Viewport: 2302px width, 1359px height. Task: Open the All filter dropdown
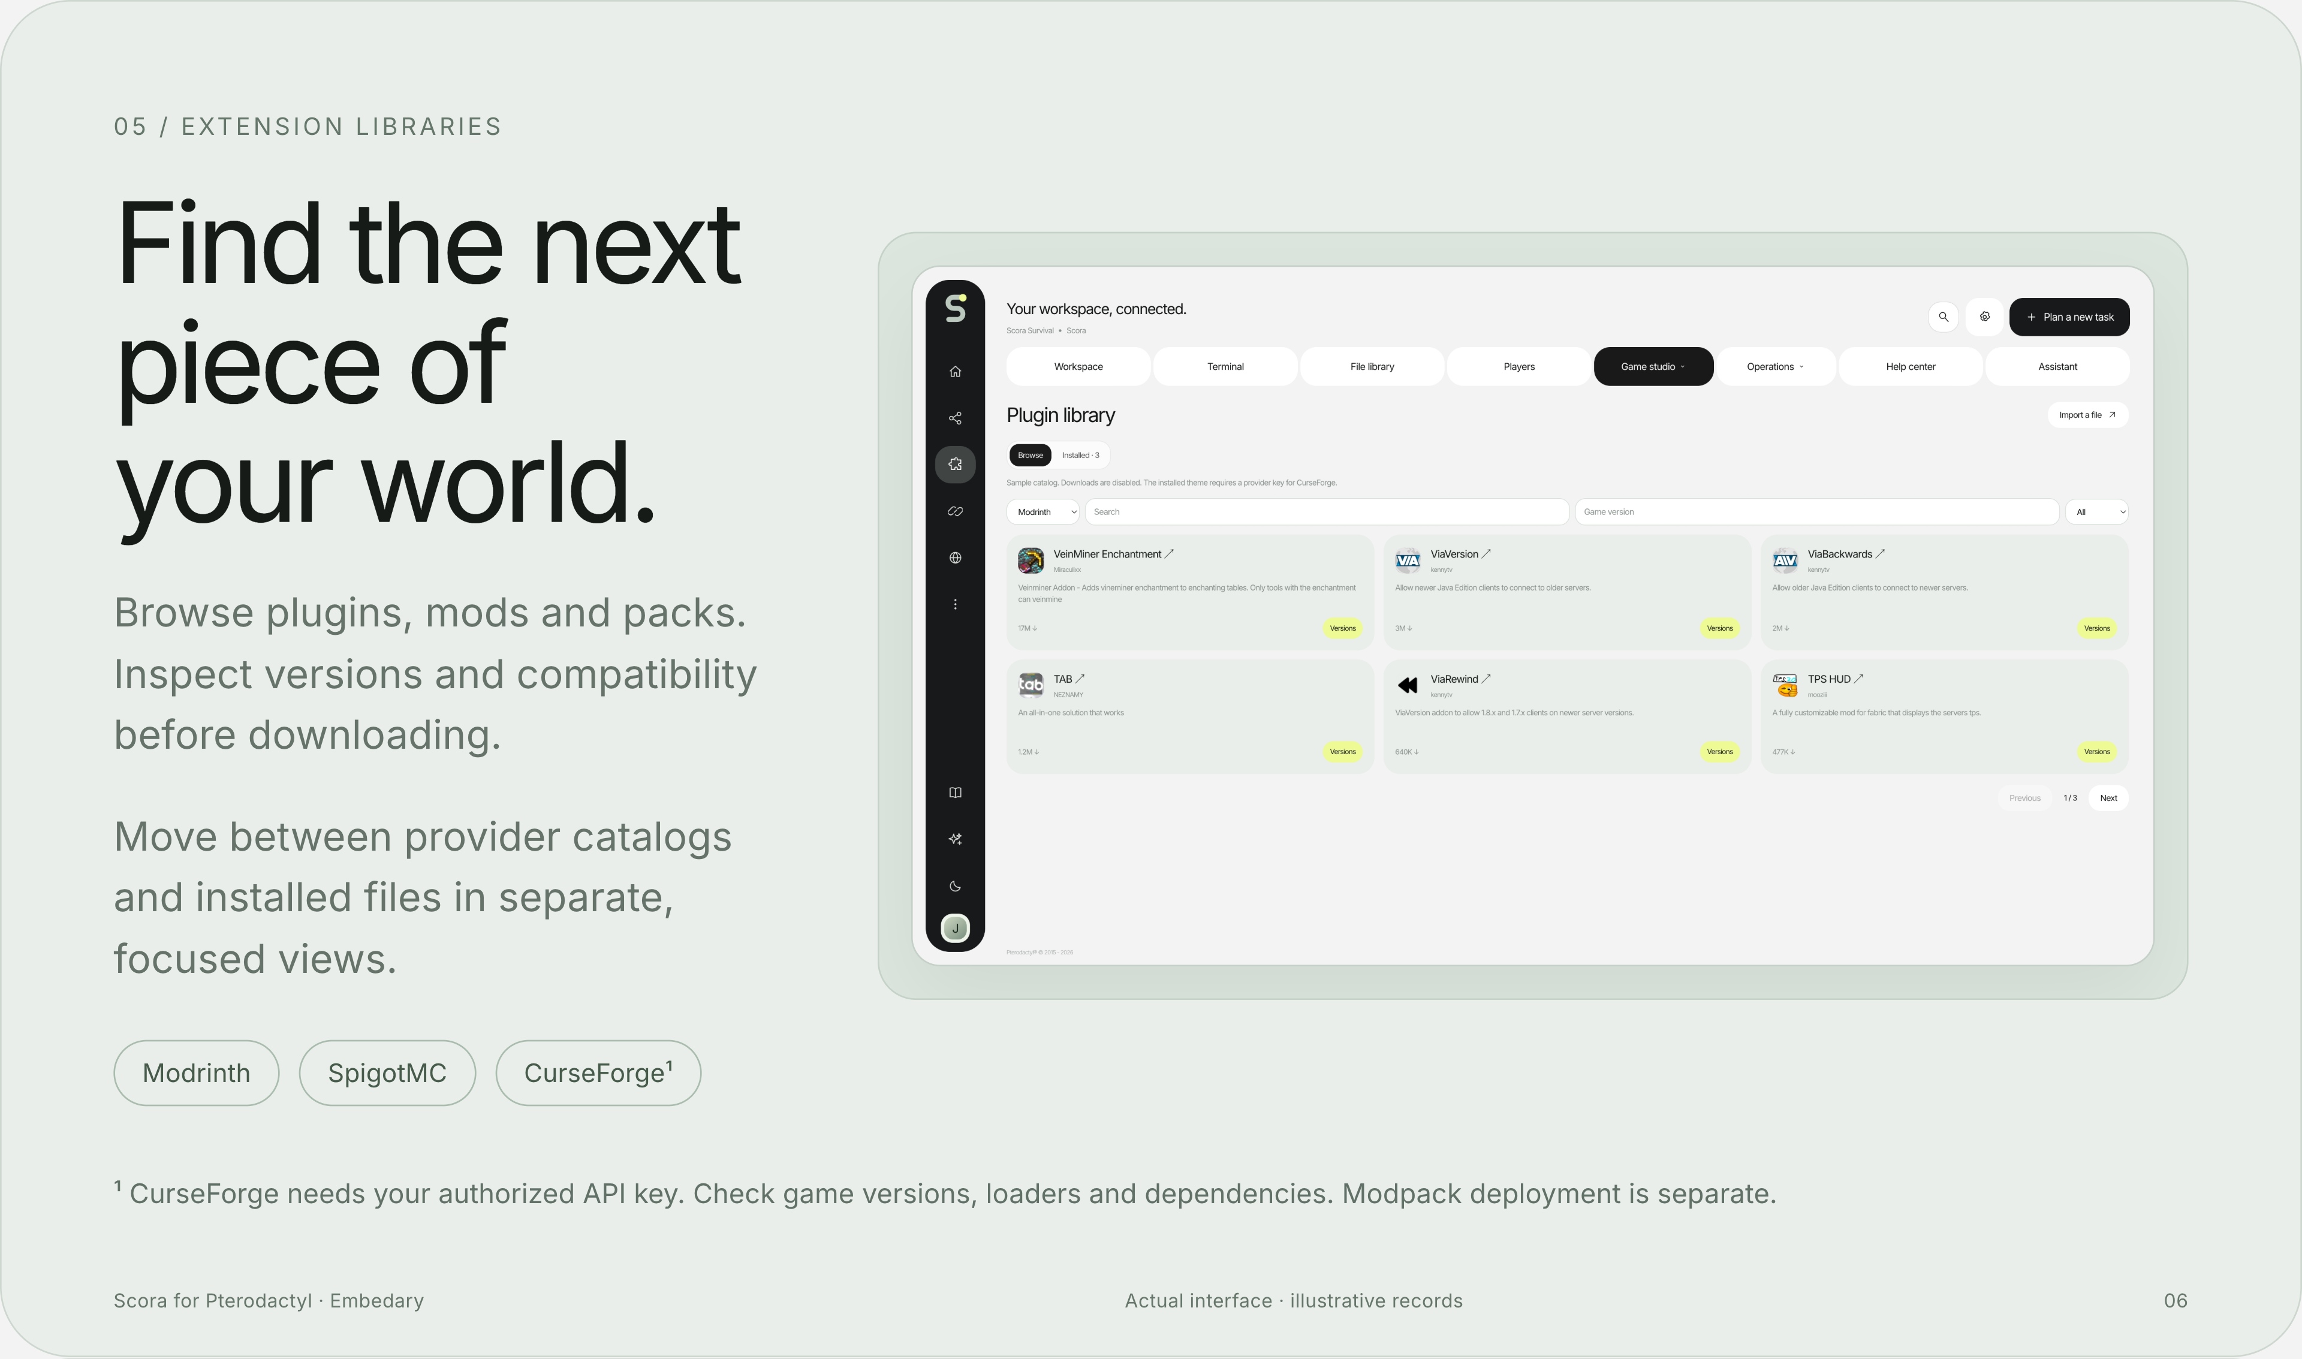(x=2097, y=512)
